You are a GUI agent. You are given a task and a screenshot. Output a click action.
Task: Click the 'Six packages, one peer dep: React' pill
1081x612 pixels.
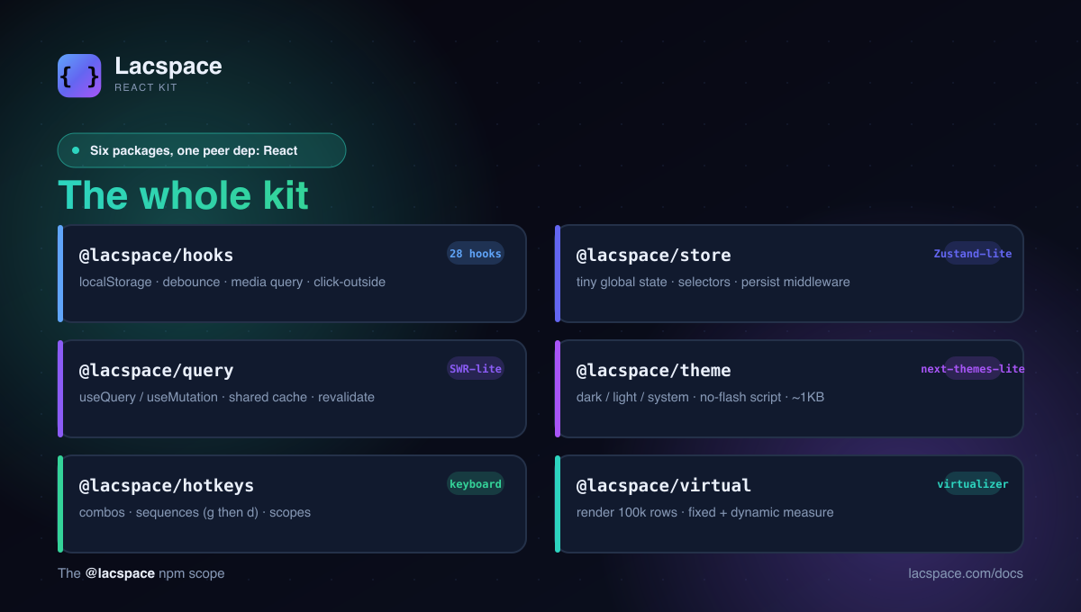tap(202, 150)
